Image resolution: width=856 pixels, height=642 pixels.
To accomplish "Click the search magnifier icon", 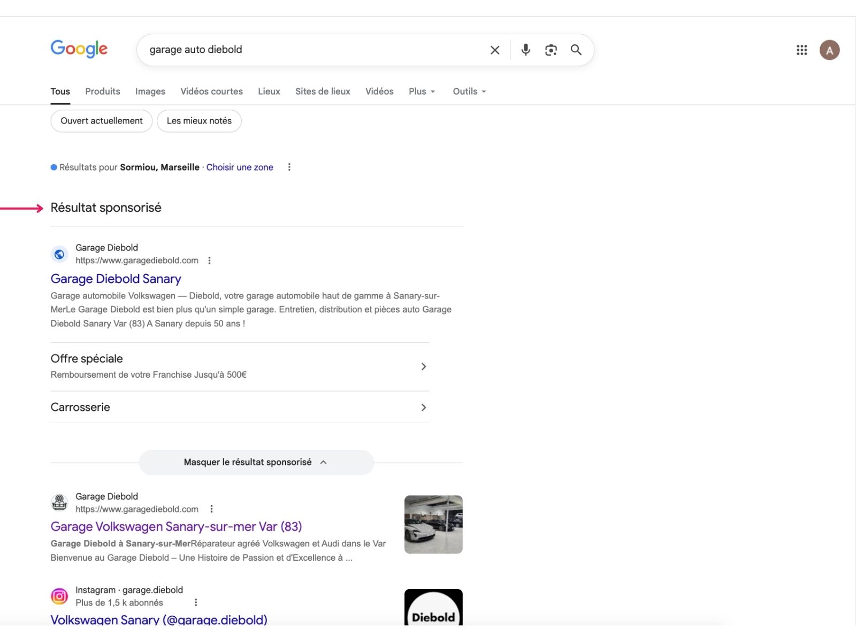I will coord(576,50).
